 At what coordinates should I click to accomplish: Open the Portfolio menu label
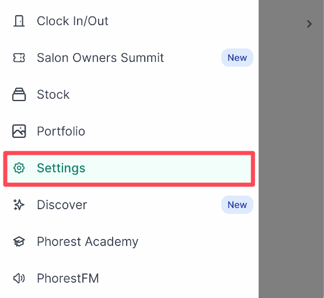pos(61,131)
